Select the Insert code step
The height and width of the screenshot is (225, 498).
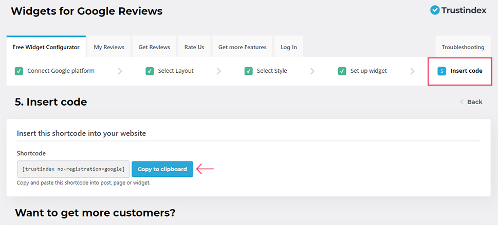[x=460, y=71]
